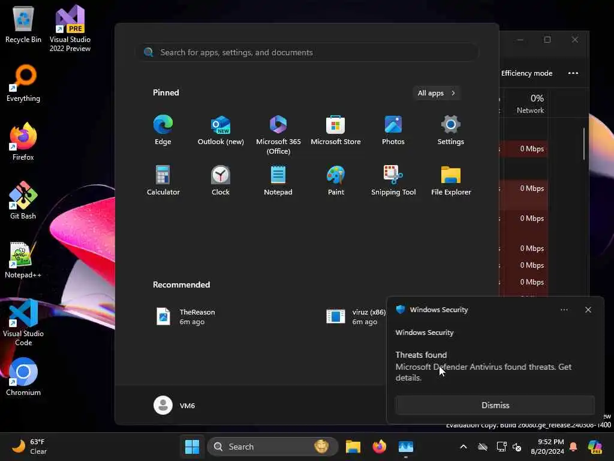Screen dimensions: 614x461
Task: Launch Photos app
Action: click(393, 130)
